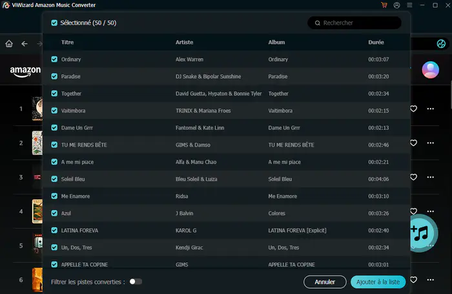Click album Colores cell
452x294 pixels.
(x=277, y=213)
